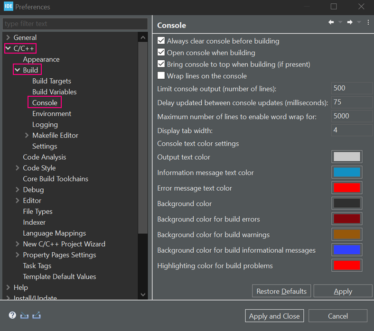Select Environment in the preferences tree
374x331 pixels.
[52, 114]
